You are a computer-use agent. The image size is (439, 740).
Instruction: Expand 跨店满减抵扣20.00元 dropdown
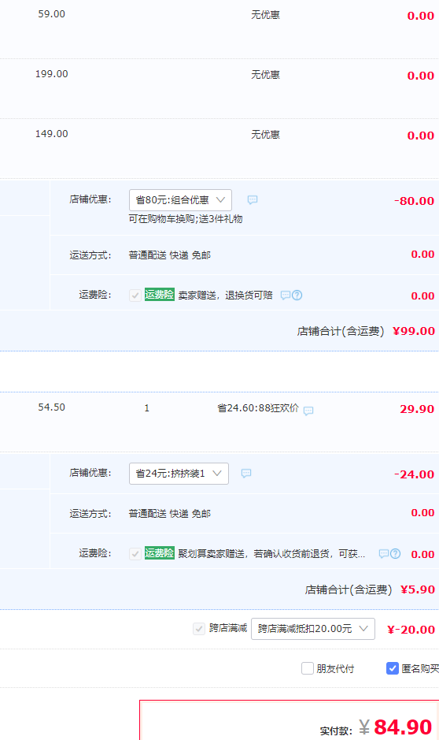coord(313,629)
